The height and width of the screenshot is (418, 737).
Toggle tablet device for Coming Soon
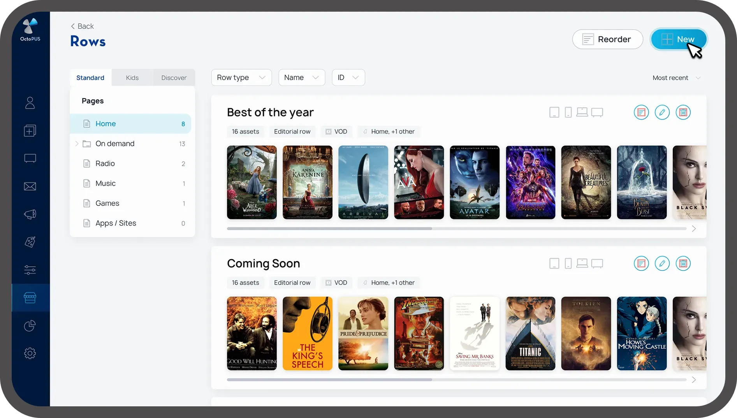tap(554, 263)
